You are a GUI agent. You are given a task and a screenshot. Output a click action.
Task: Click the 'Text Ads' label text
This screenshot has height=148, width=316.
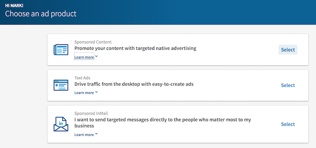pos(82,78)
